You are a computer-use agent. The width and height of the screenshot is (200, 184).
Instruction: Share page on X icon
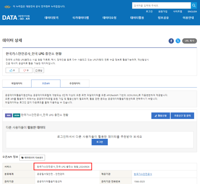(178, 41)
